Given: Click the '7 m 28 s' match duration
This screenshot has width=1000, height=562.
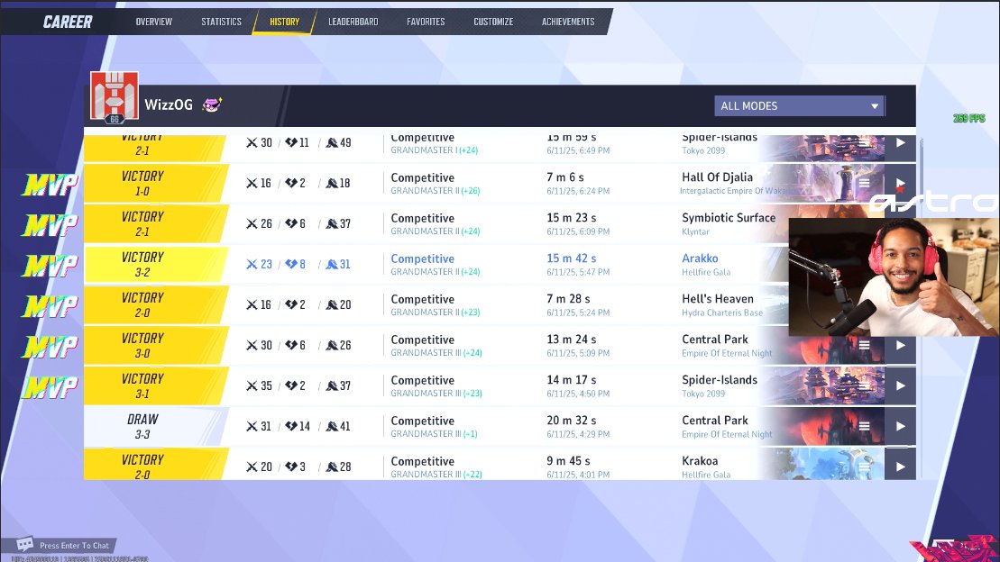Looking at the screenshot, I should click(568, 298).
